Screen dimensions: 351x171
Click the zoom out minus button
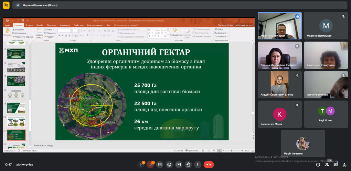[223, 151]
